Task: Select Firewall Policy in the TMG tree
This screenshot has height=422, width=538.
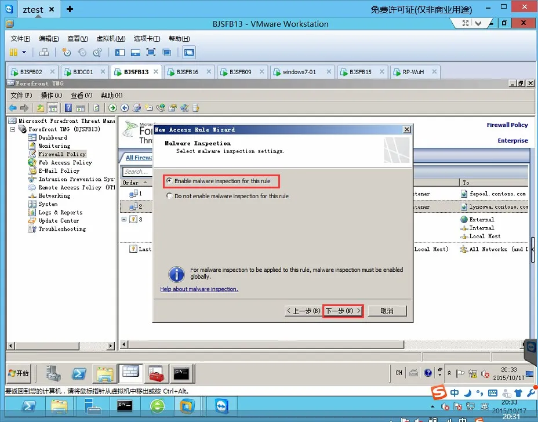Action: click(62, 154)
